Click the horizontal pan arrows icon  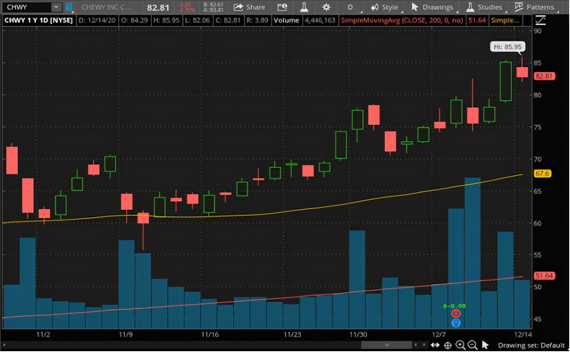[435, 345]
